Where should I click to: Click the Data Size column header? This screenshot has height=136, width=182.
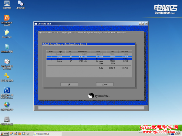[x=125, y=52]
